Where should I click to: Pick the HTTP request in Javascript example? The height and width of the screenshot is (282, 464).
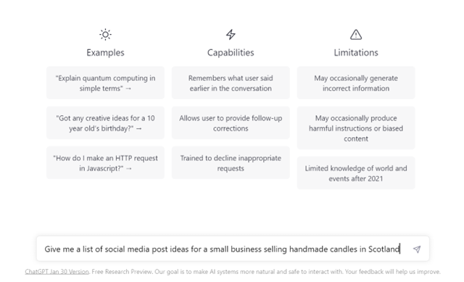tap(105, 163)
